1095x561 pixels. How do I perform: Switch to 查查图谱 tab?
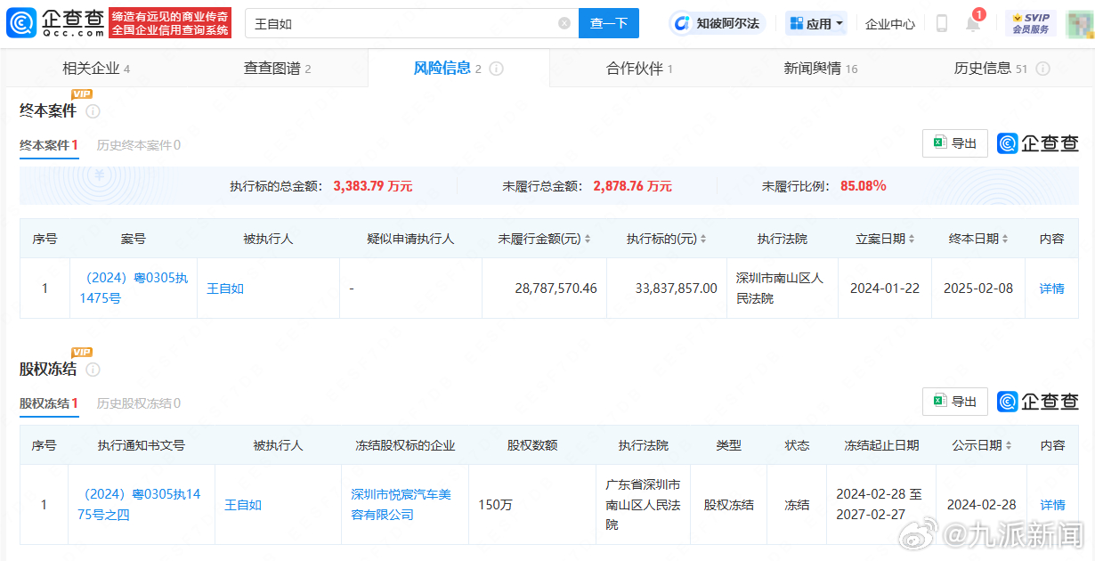pos(278,69)
